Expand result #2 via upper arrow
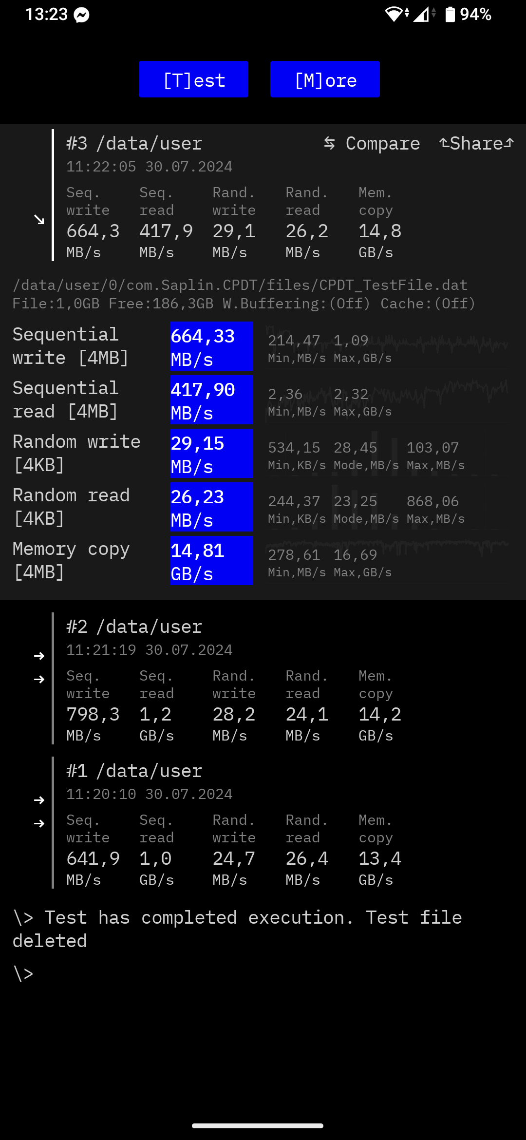The width and height of the screenshot is (526, 1140). tap(39, 656)
